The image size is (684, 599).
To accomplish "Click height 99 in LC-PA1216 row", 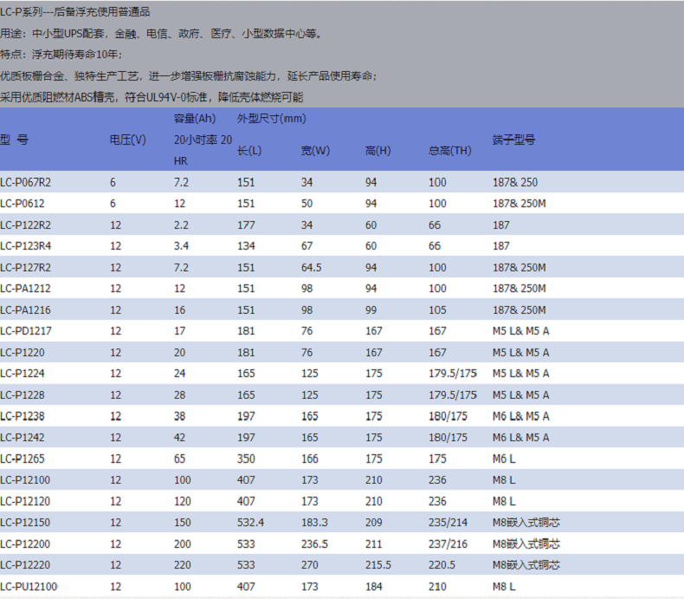I will pos(371,310).
